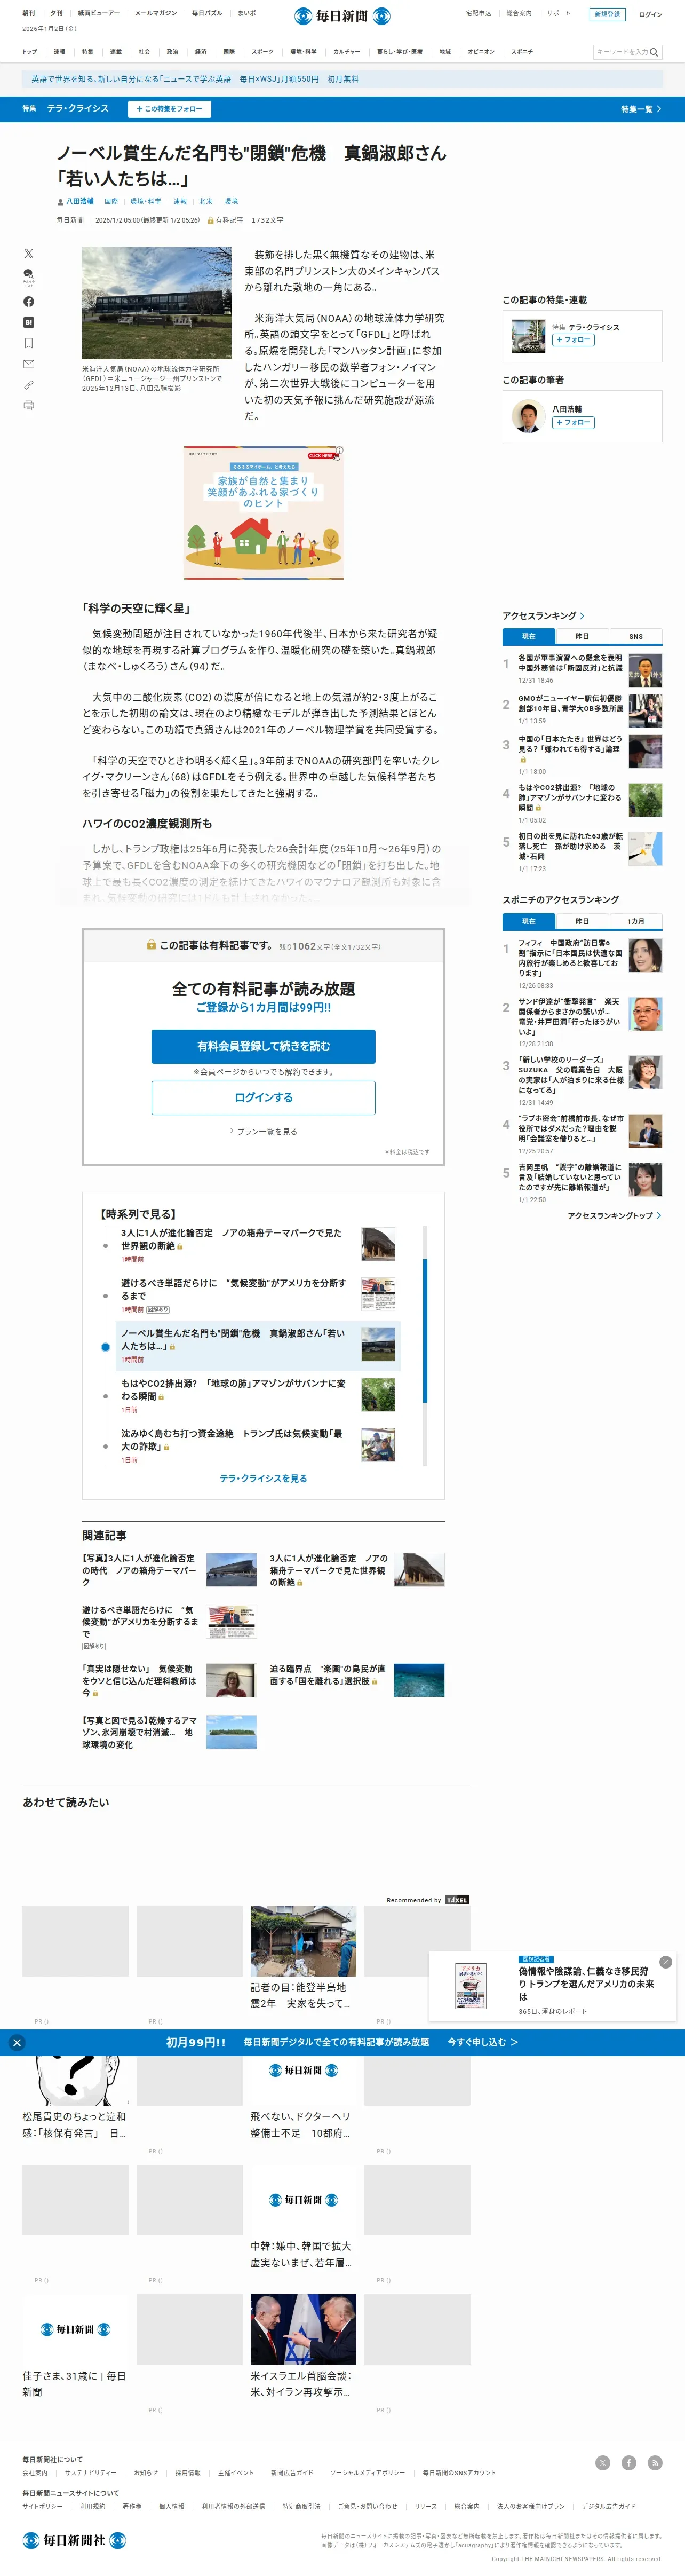Open recommended article 米イスラエル首脳会談

tap(302, 2383)
